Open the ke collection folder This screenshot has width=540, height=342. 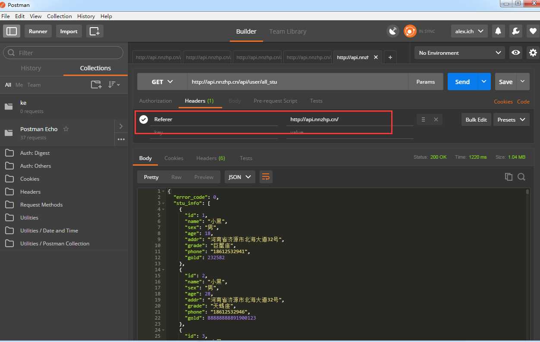64,107
